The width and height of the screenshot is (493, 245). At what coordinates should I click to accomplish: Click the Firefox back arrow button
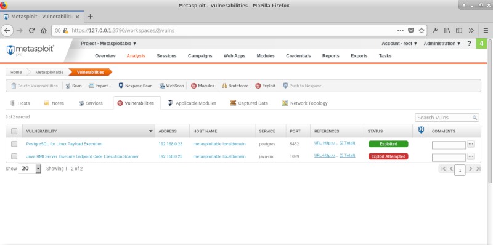click(x=7, y=30)
